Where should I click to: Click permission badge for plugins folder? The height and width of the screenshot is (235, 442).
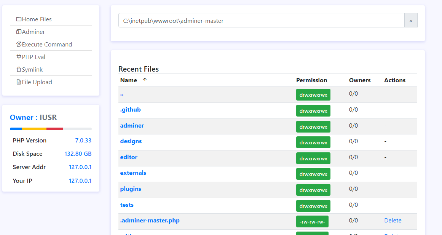pos(313,190)
